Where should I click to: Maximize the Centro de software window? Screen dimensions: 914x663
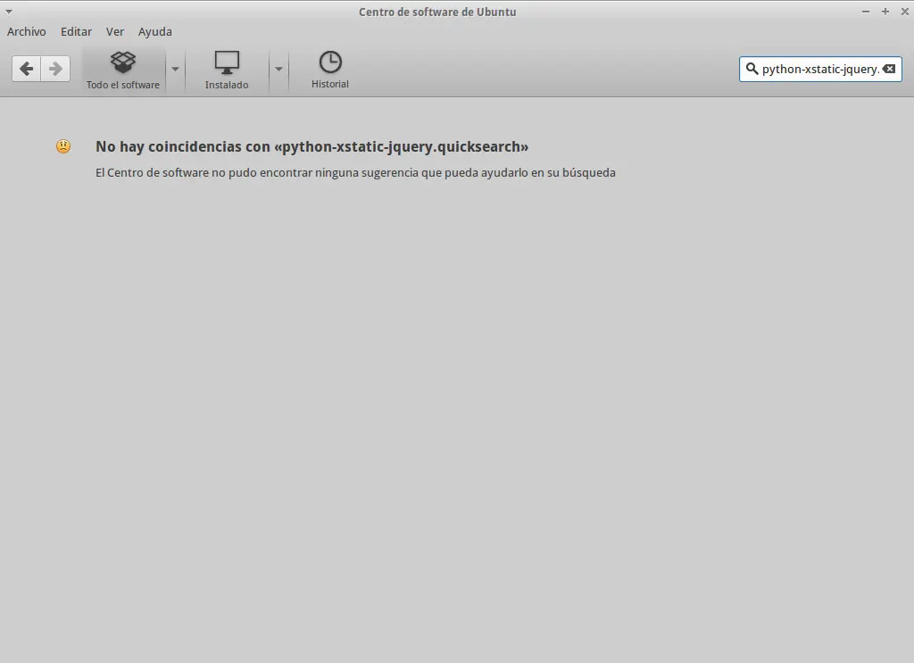[885, 12]
